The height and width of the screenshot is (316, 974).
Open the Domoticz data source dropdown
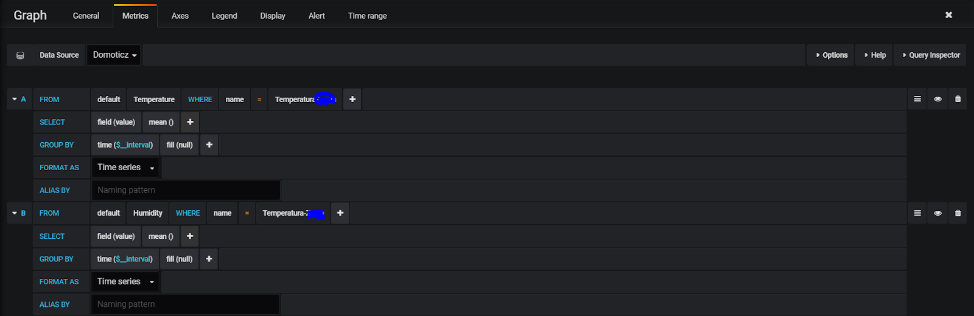(114, 55)
